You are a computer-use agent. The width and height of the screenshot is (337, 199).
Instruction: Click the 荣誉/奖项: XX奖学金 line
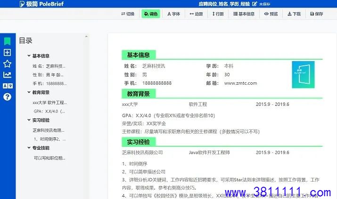pos(144,124)
